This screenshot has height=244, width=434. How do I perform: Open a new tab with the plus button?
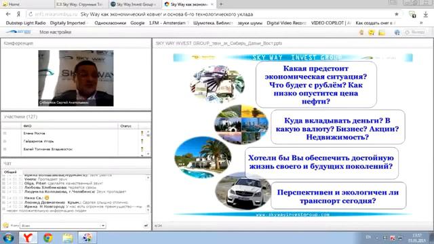coord(221,4)
